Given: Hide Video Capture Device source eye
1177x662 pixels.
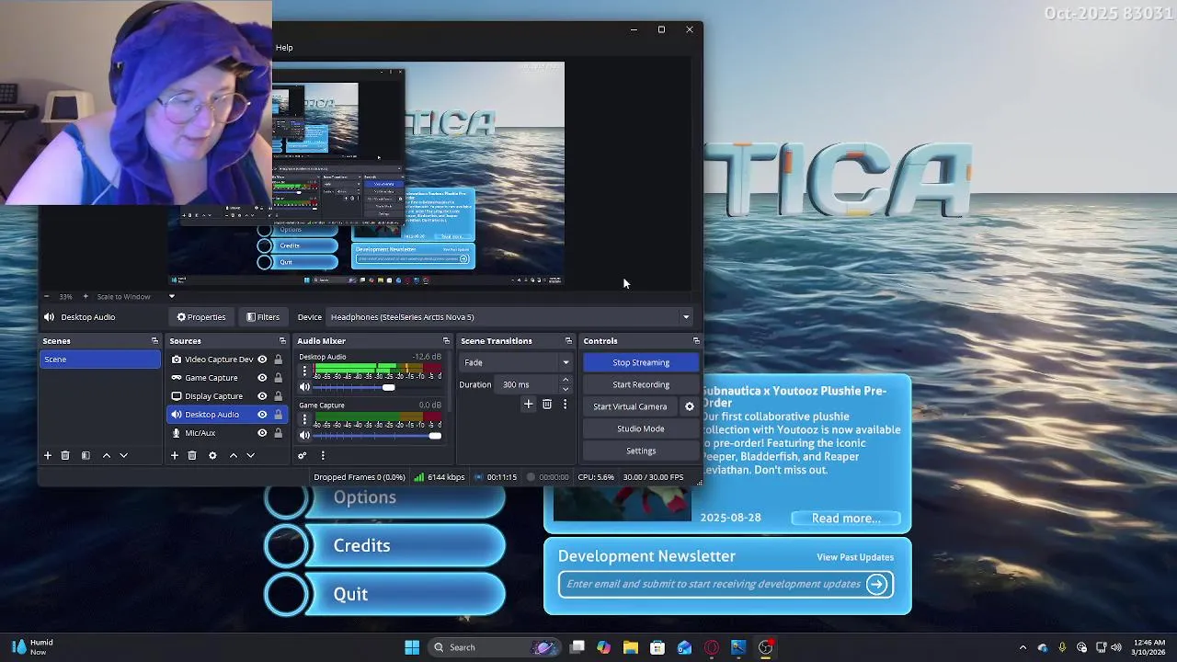Looking at the screenshot, I should tap(262, 360).
